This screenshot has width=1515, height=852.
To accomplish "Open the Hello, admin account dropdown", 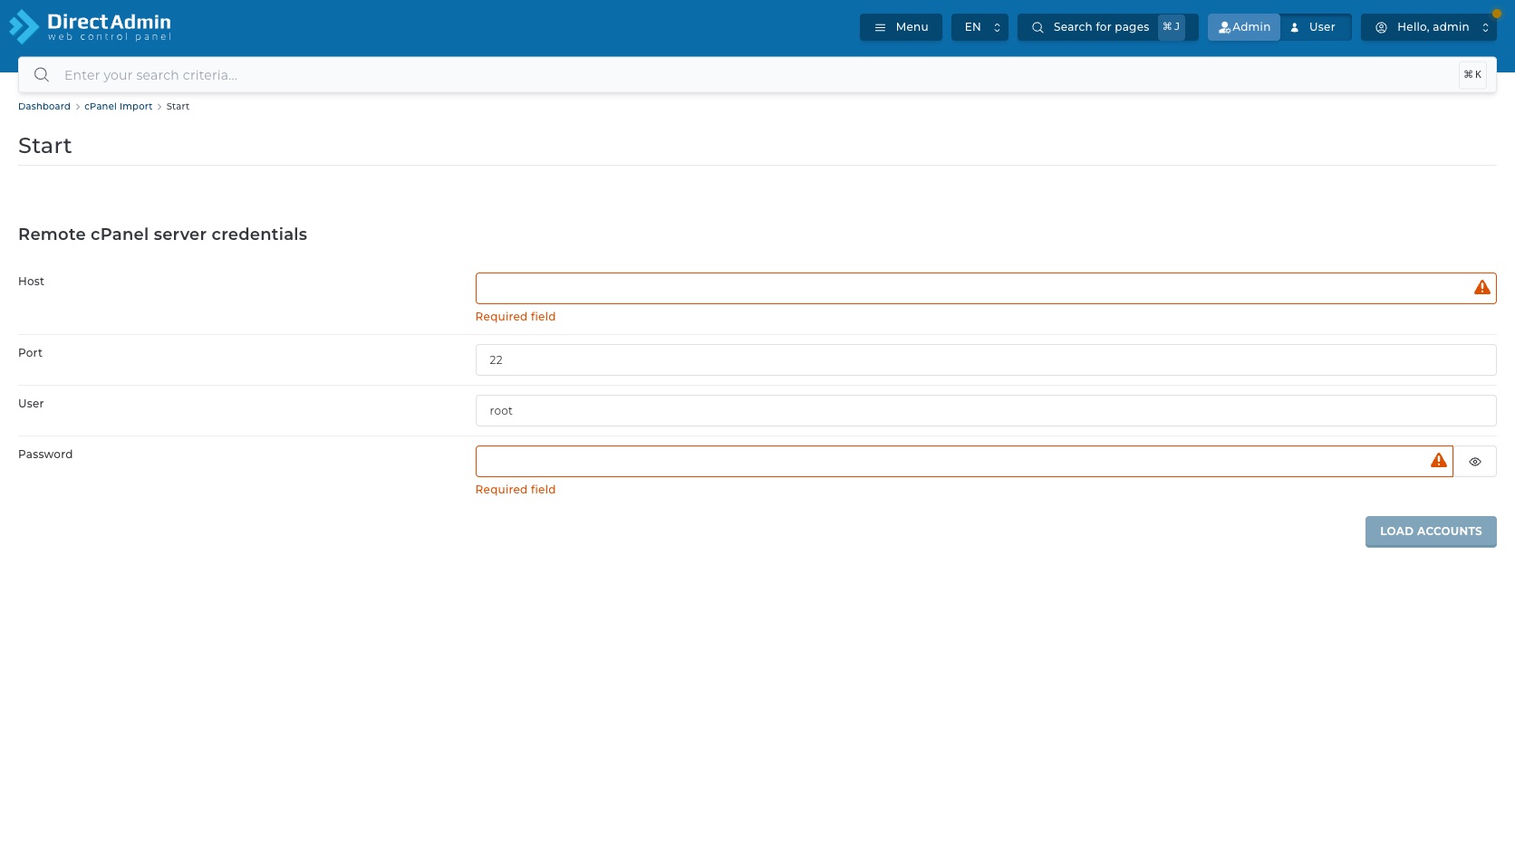I will coord(1428,27).
